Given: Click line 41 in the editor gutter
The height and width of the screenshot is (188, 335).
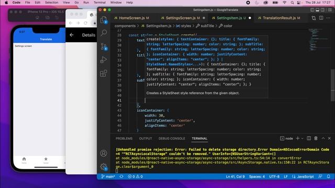Looking at the screenshot, I should click(x=119, y=100).
